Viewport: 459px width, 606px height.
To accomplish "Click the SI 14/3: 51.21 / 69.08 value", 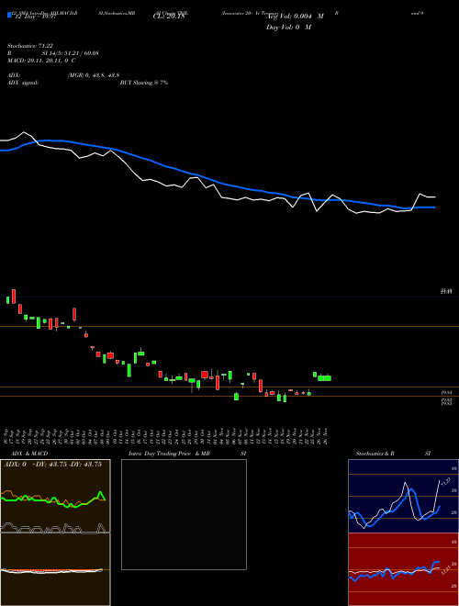I will 71,53.
